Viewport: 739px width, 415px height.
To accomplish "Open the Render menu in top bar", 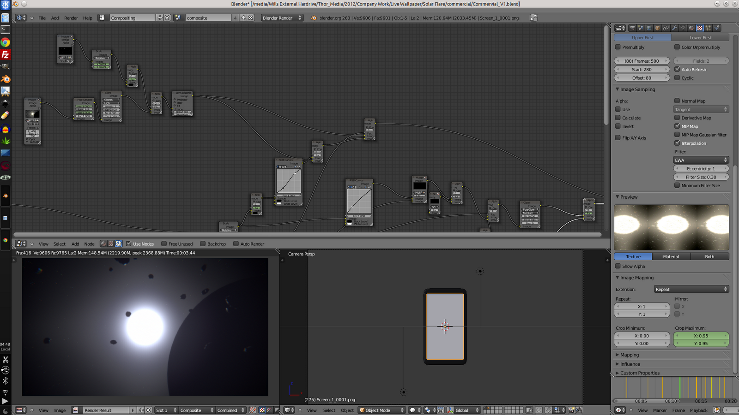I will tap(71, 18).
